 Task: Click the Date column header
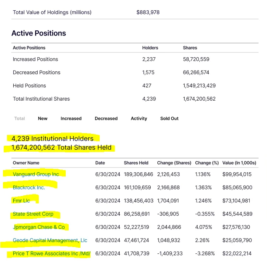coord(100,163)
